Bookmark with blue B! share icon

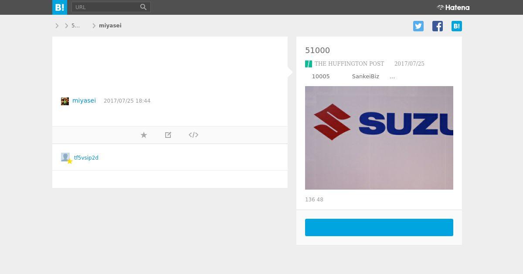point(457,26)
